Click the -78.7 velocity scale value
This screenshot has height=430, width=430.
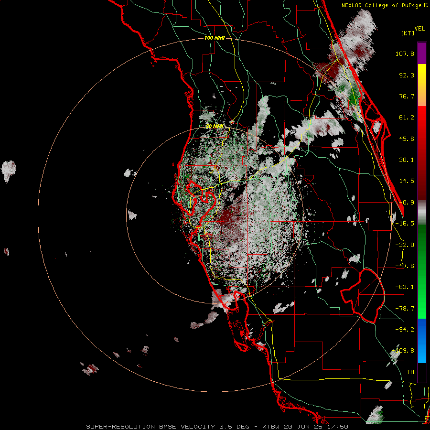click(x=405, y=309)
